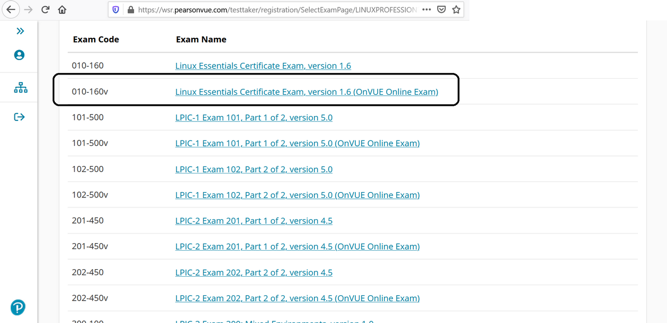667x323 pixels.
Task: Go back to the previous page
Action: [11, 10]
